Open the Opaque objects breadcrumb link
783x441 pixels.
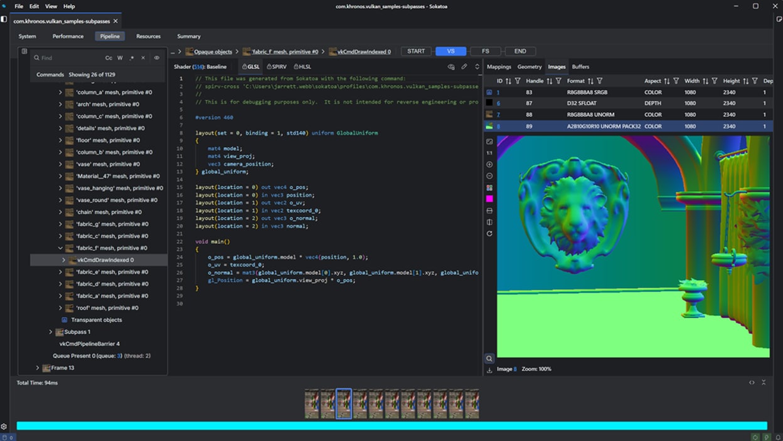click(x=212, y=51)
